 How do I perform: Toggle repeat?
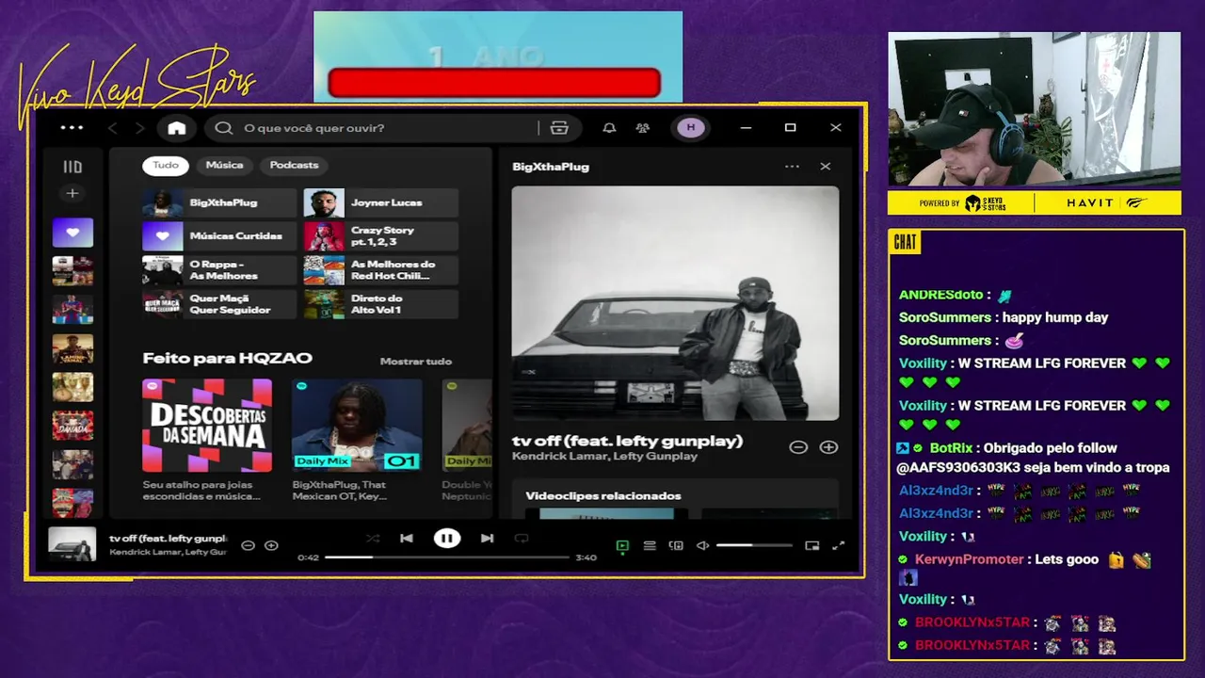tap(522, 539)
